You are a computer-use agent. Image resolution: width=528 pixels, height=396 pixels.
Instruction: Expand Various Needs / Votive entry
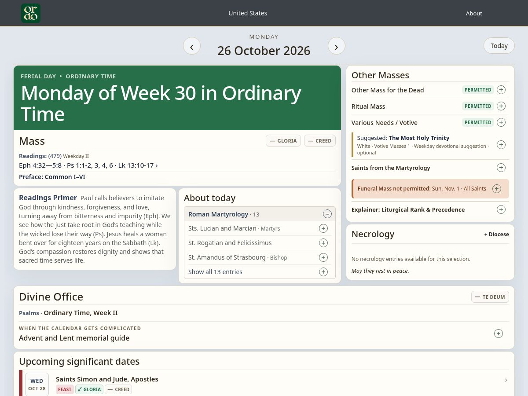501,122
